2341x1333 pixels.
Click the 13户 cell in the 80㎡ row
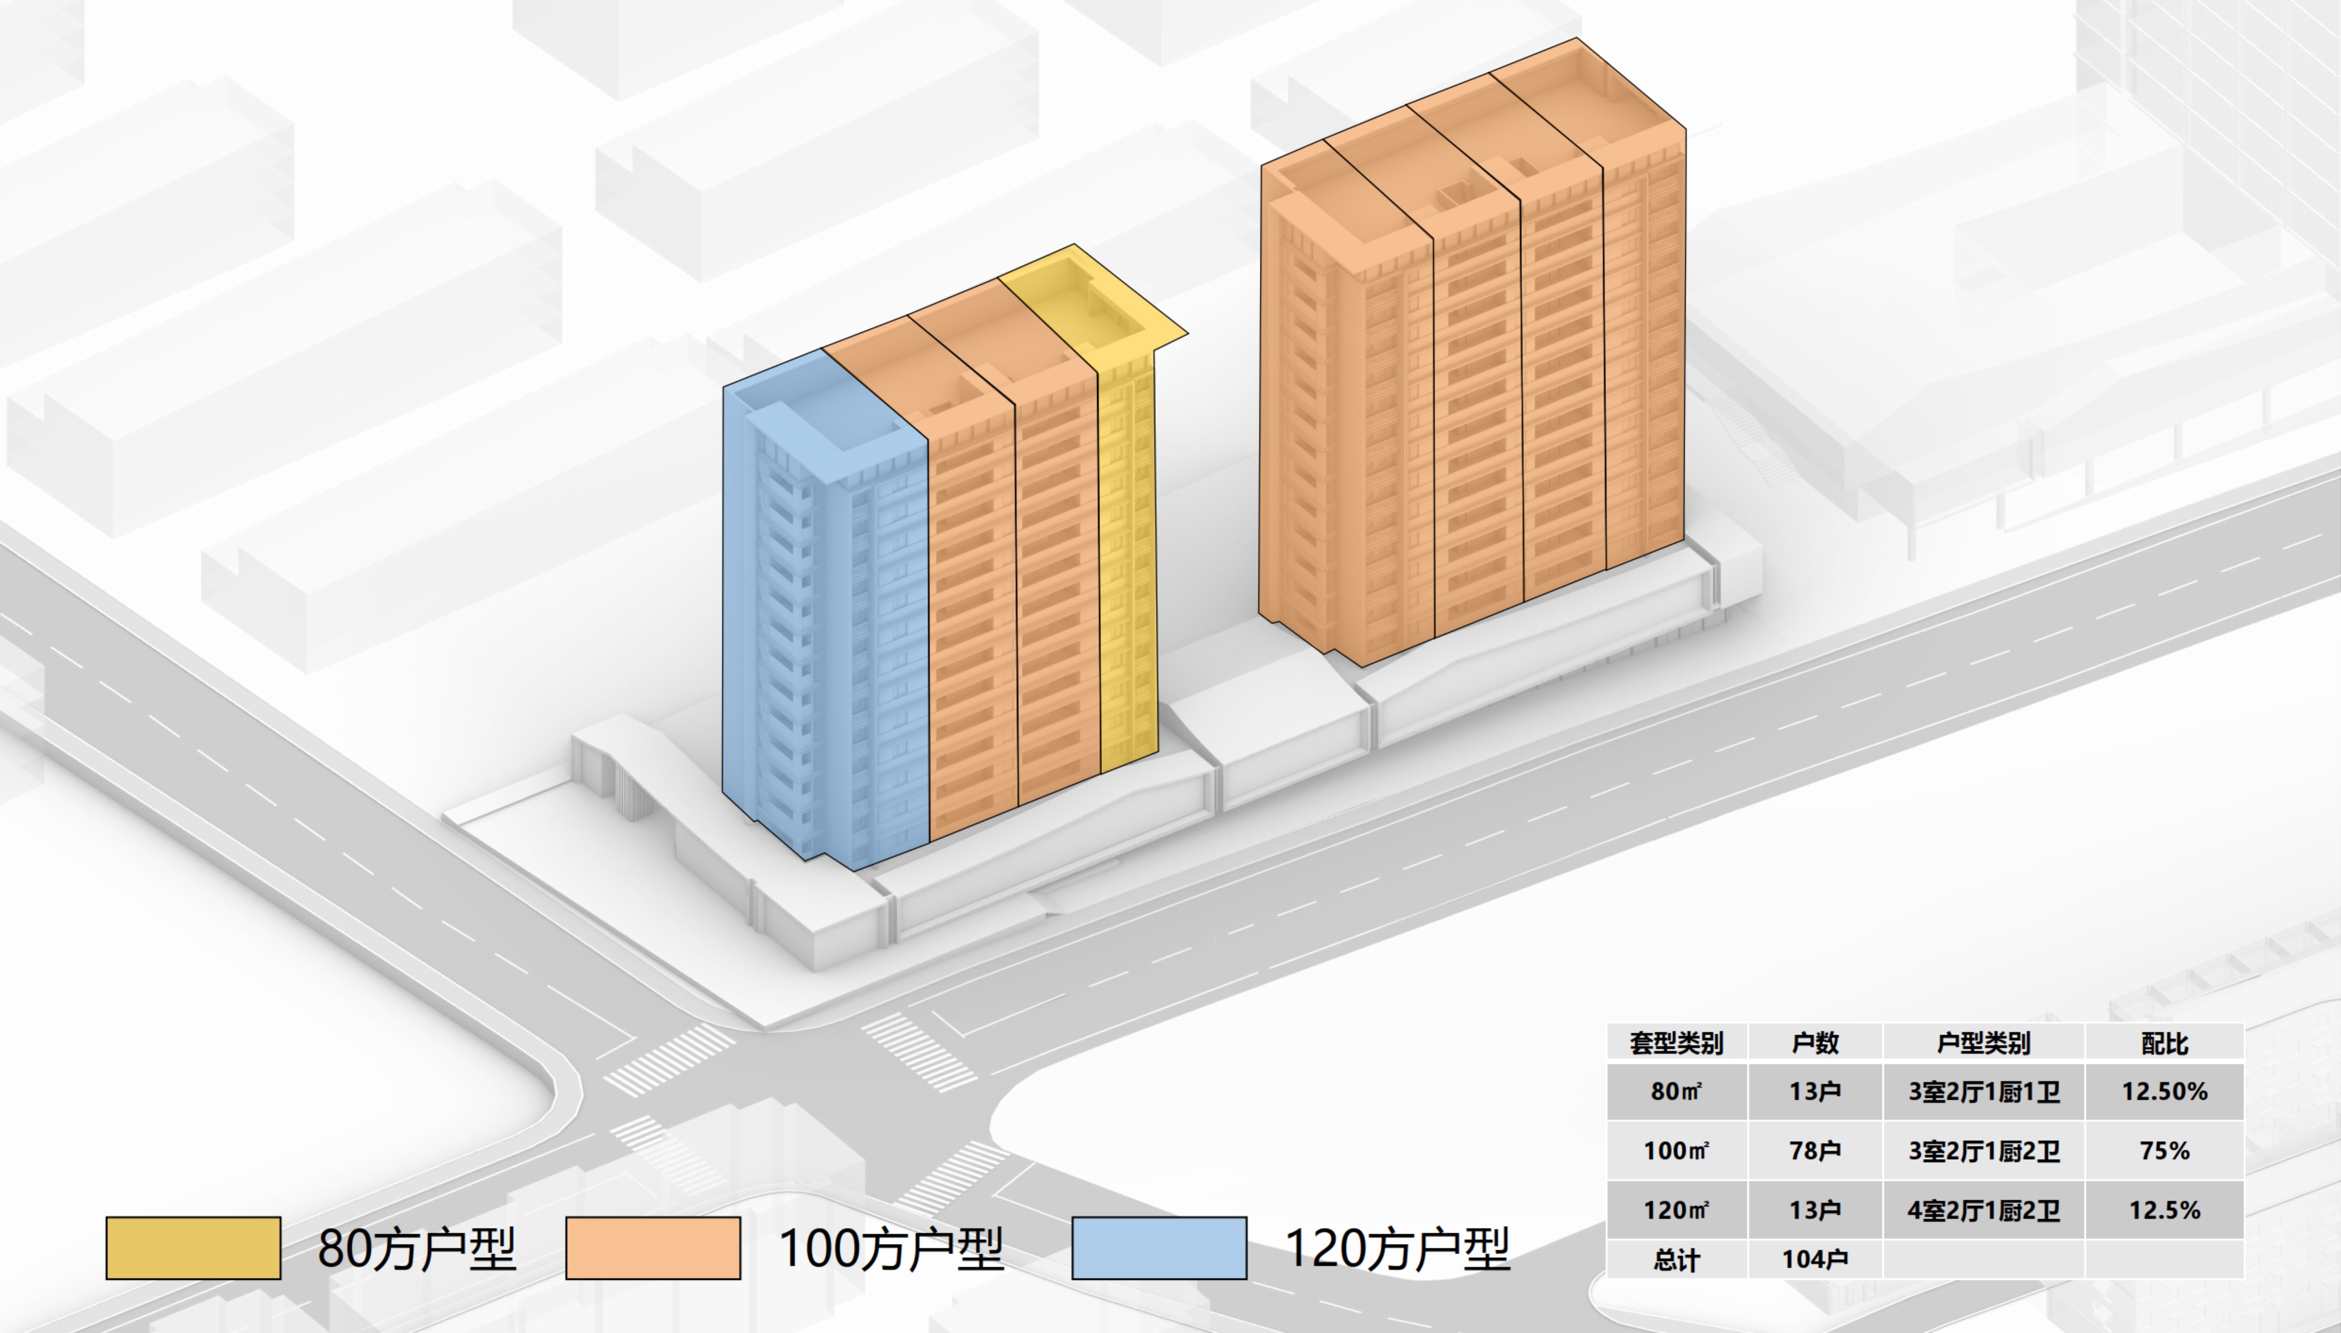pos(1815,1091)
